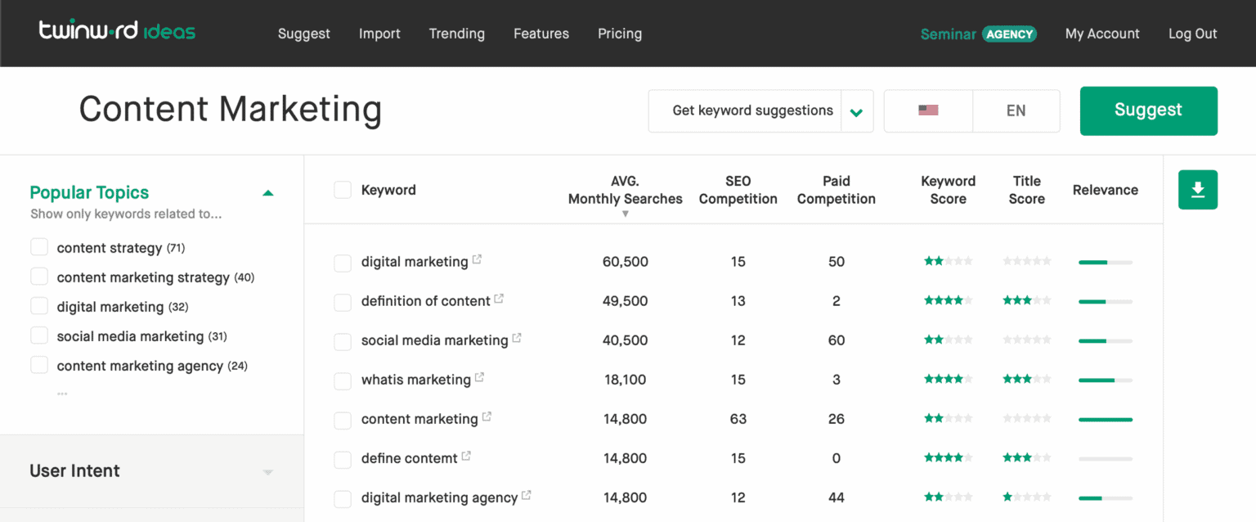Filter by social media marketing topic checkbox
The width and height of the screenshot is (1256, 522).
coord(39,335)
